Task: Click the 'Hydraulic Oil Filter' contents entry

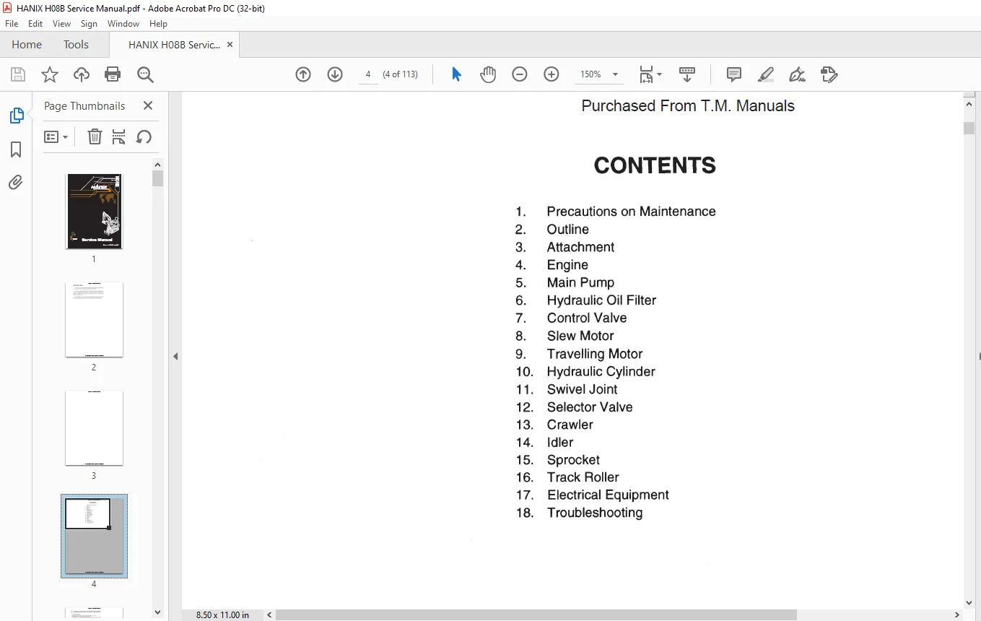Action: pos(601,300)
